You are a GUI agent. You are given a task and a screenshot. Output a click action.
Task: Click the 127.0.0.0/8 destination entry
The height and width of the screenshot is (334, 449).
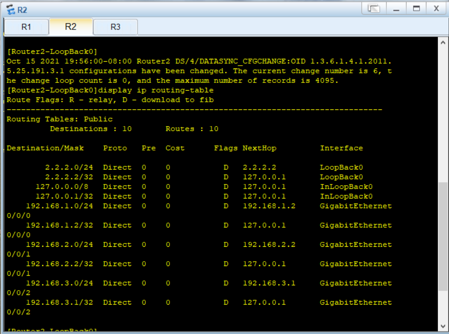(x=62, y=187)
